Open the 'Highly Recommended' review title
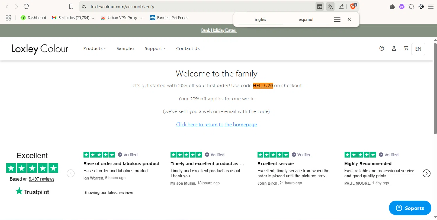 (368, 164)
